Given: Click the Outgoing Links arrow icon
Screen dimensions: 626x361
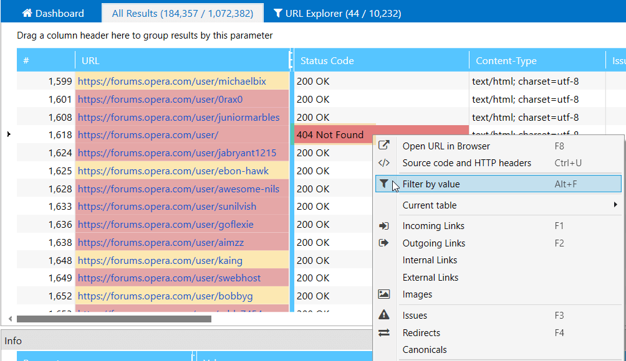Looking at the screenshot, I should coord(383,243).
